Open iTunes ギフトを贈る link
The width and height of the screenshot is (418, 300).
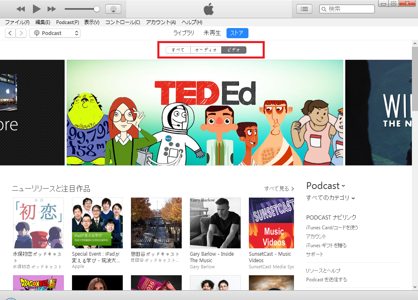click(x=326, y=246)
